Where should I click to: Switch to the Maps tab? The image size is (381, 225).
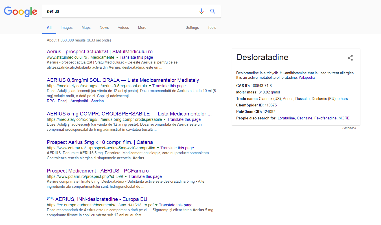click(86, 28)
